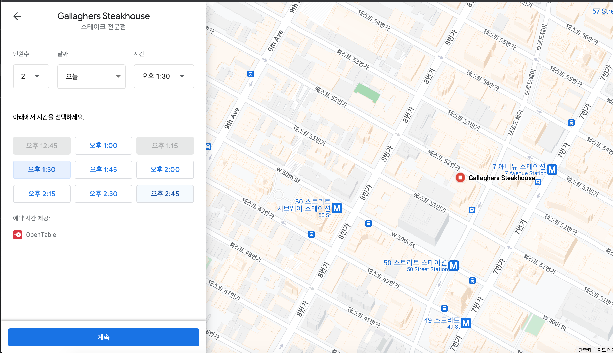Open the date dropdown showing 오늘
Viewport: 613px width, 353px height.
(x=92, y=76)
